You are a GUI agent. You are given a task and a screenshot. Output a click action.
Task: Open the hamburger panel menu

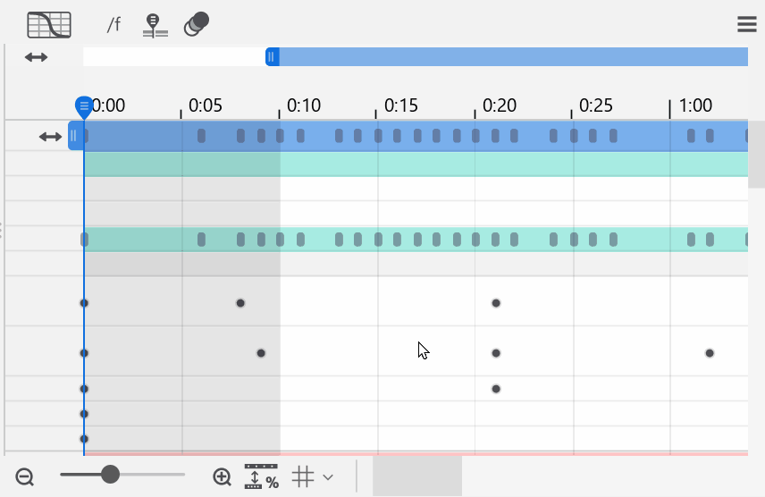click(x=747, y=24)
